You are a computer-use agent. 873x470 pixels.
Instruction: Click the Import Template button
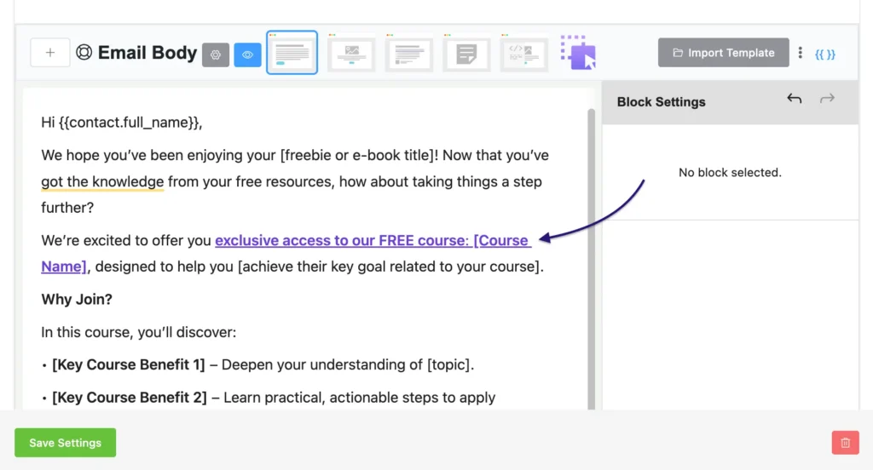click(723, 52)
